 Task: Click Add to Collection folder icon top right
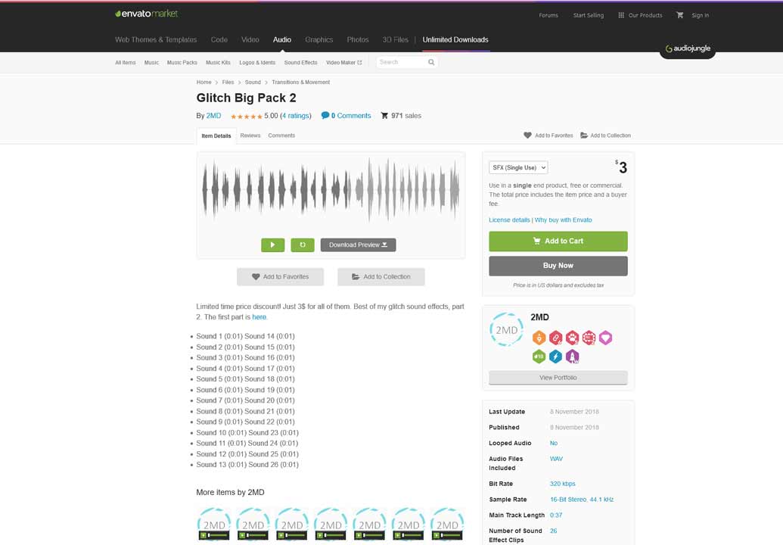pyautogui.click(x=584, y=135)
